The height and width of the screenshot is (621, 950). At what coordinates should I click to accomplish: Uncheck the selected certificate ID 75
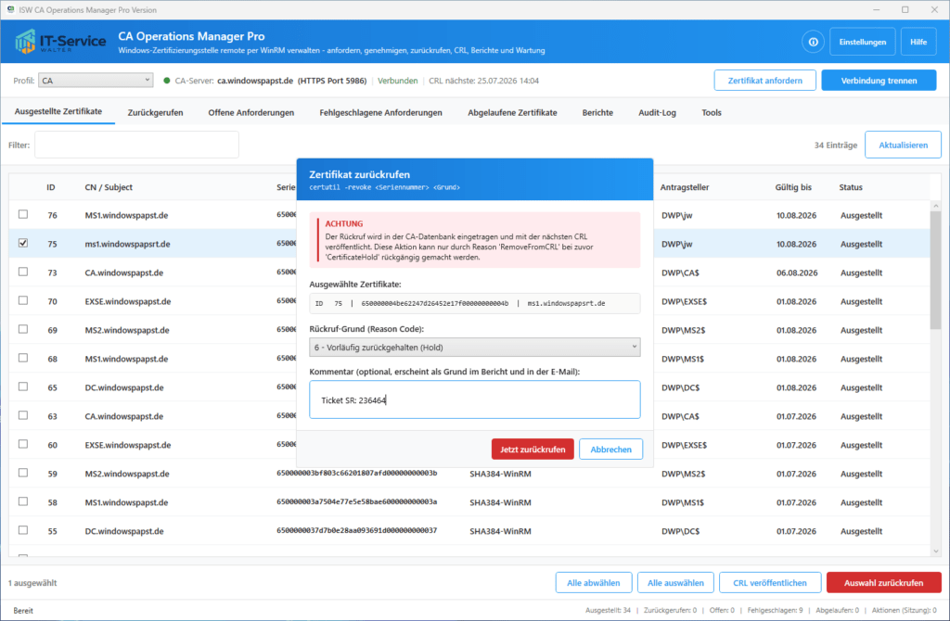(x=23, y=243)
